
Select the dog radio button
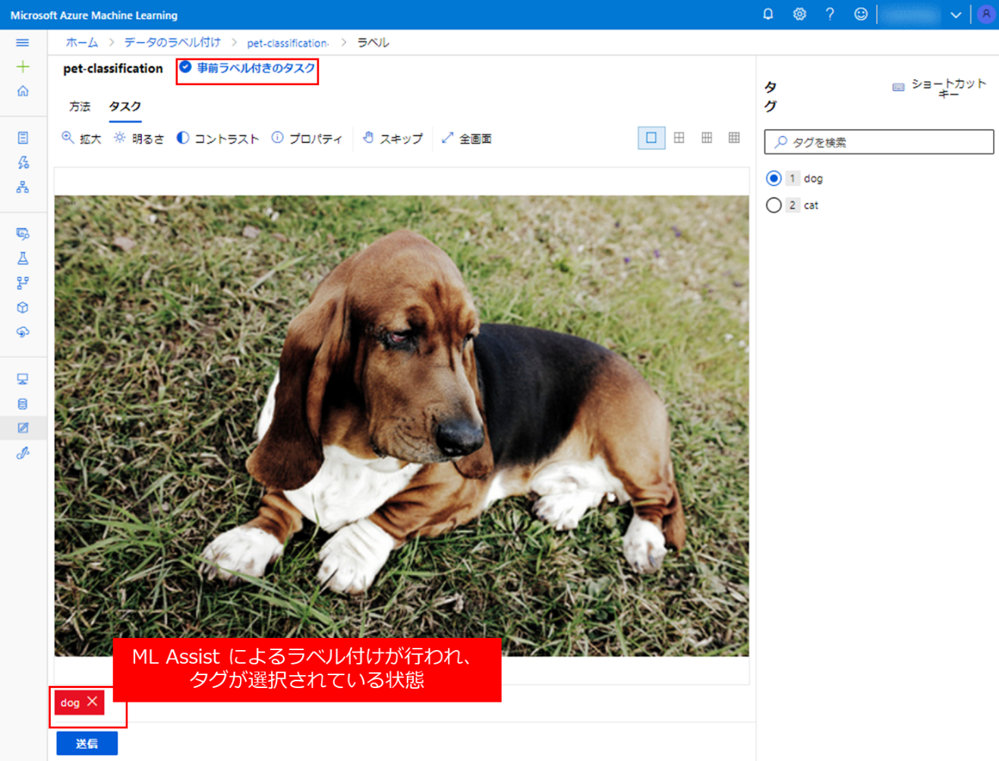(774, 178)
